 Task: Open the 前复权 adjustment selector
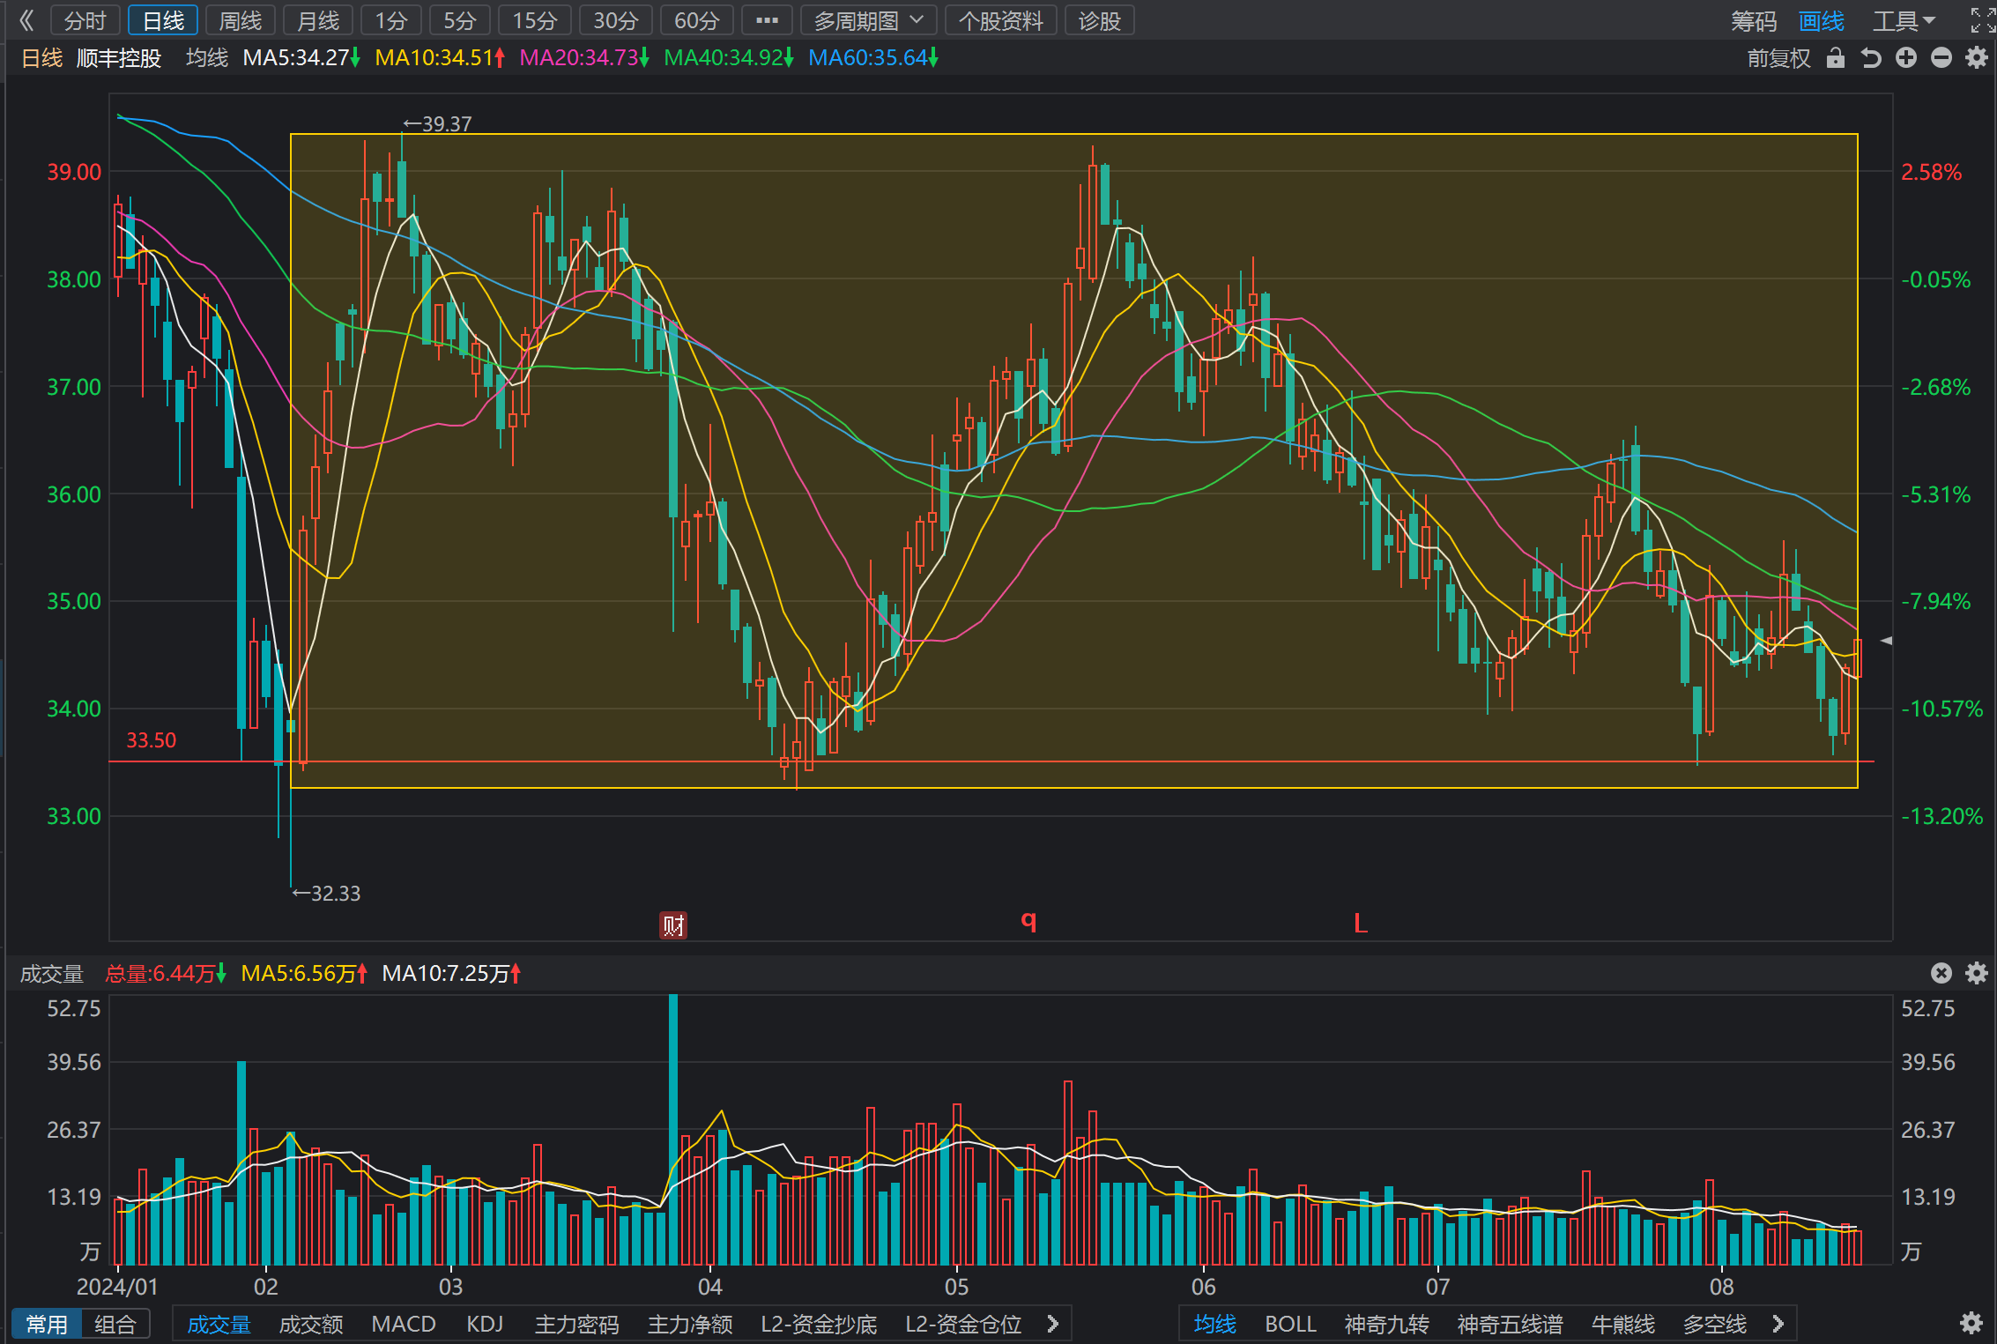coord(1778,58)
